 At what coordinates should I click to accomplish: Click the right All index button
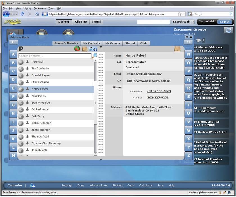tap(188, 42)
